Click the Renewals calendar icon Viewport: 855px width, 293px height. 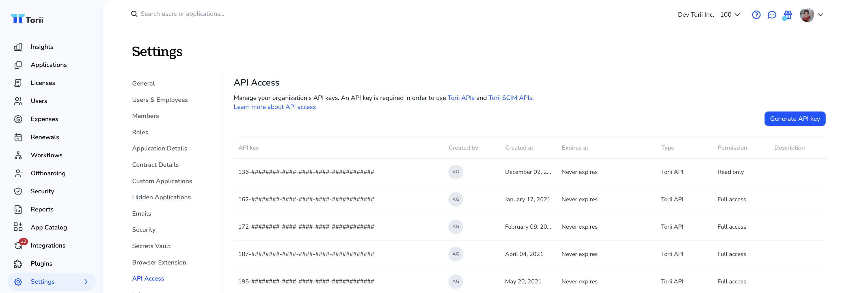pos(18,137)
